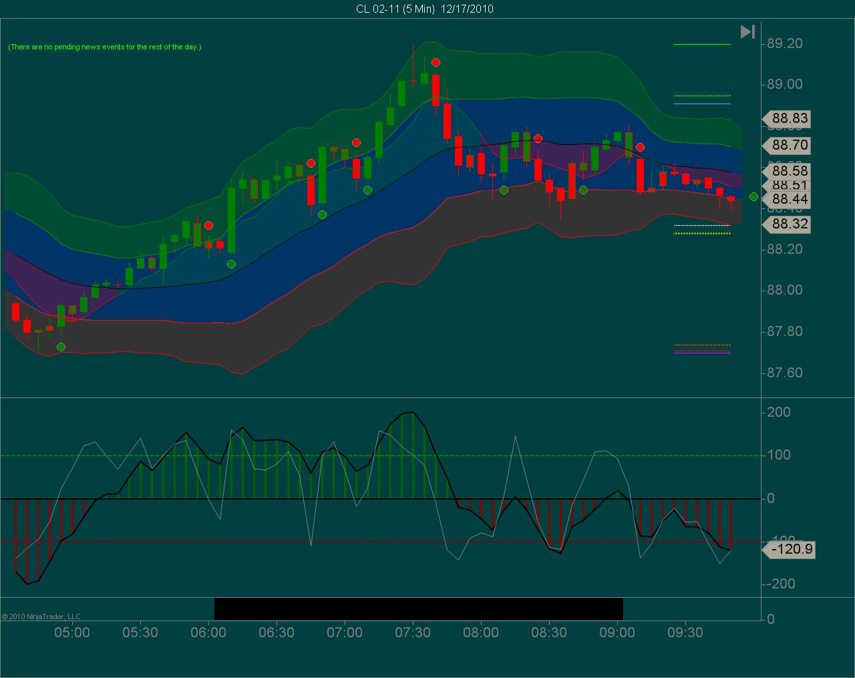Click the black bar in the bottom panel
855x678 pixels.
pos(419,609)
